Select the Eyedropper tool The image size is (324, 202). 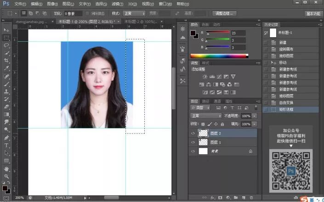[x=6, y=68]
